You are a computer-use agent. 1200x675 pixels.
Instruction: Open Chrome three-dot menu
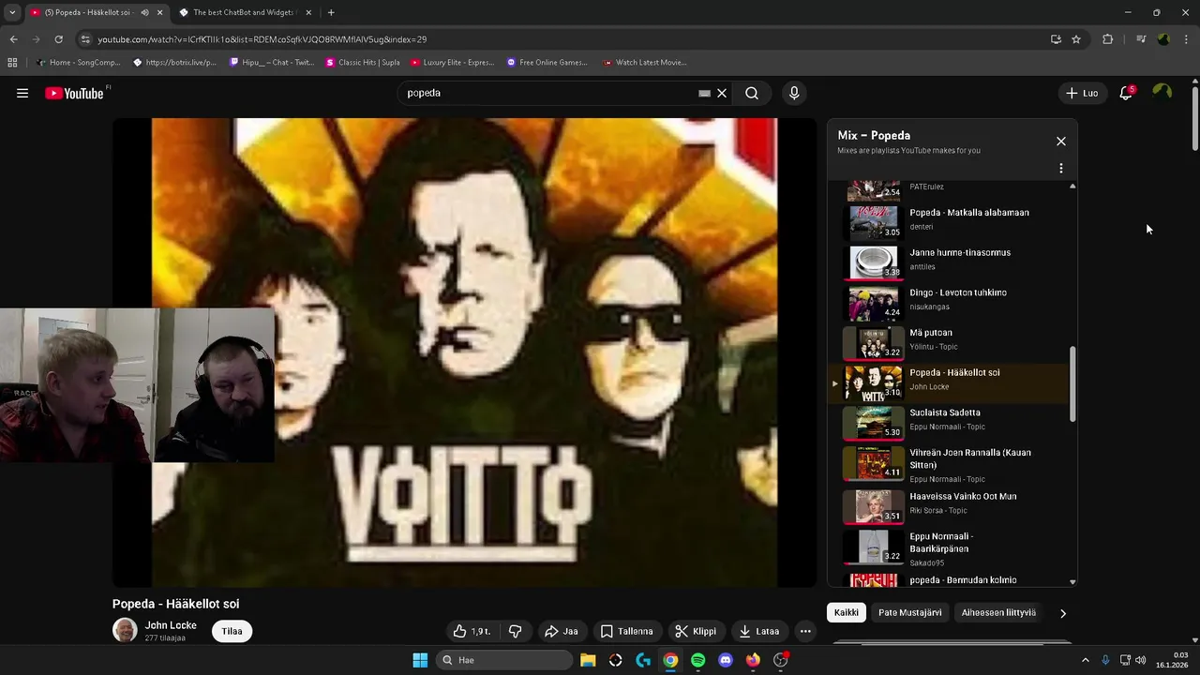(1187, 39)
